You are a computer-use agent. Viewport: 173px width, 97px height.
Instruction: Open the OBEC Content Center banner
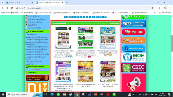pyautogui.click(x=133, y=68)
